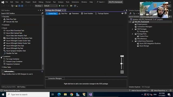The height and width of the screenshot is (97, 173).
Task: Switch to the Data Flow tab
Action: 63,13
